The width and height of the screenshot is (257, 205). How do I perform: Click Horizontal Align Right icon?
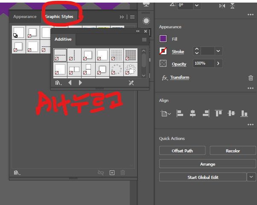206,113
